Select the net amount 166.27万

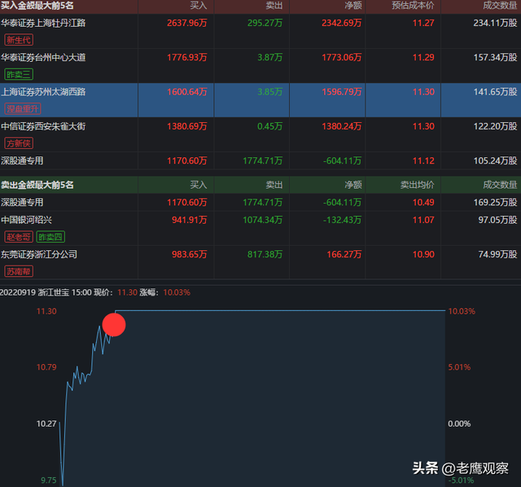pos(344,254)
